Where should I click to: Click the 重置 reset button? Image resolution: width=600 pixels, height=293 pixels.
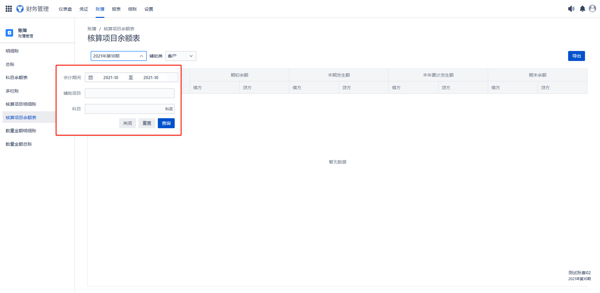click(147, 123)
